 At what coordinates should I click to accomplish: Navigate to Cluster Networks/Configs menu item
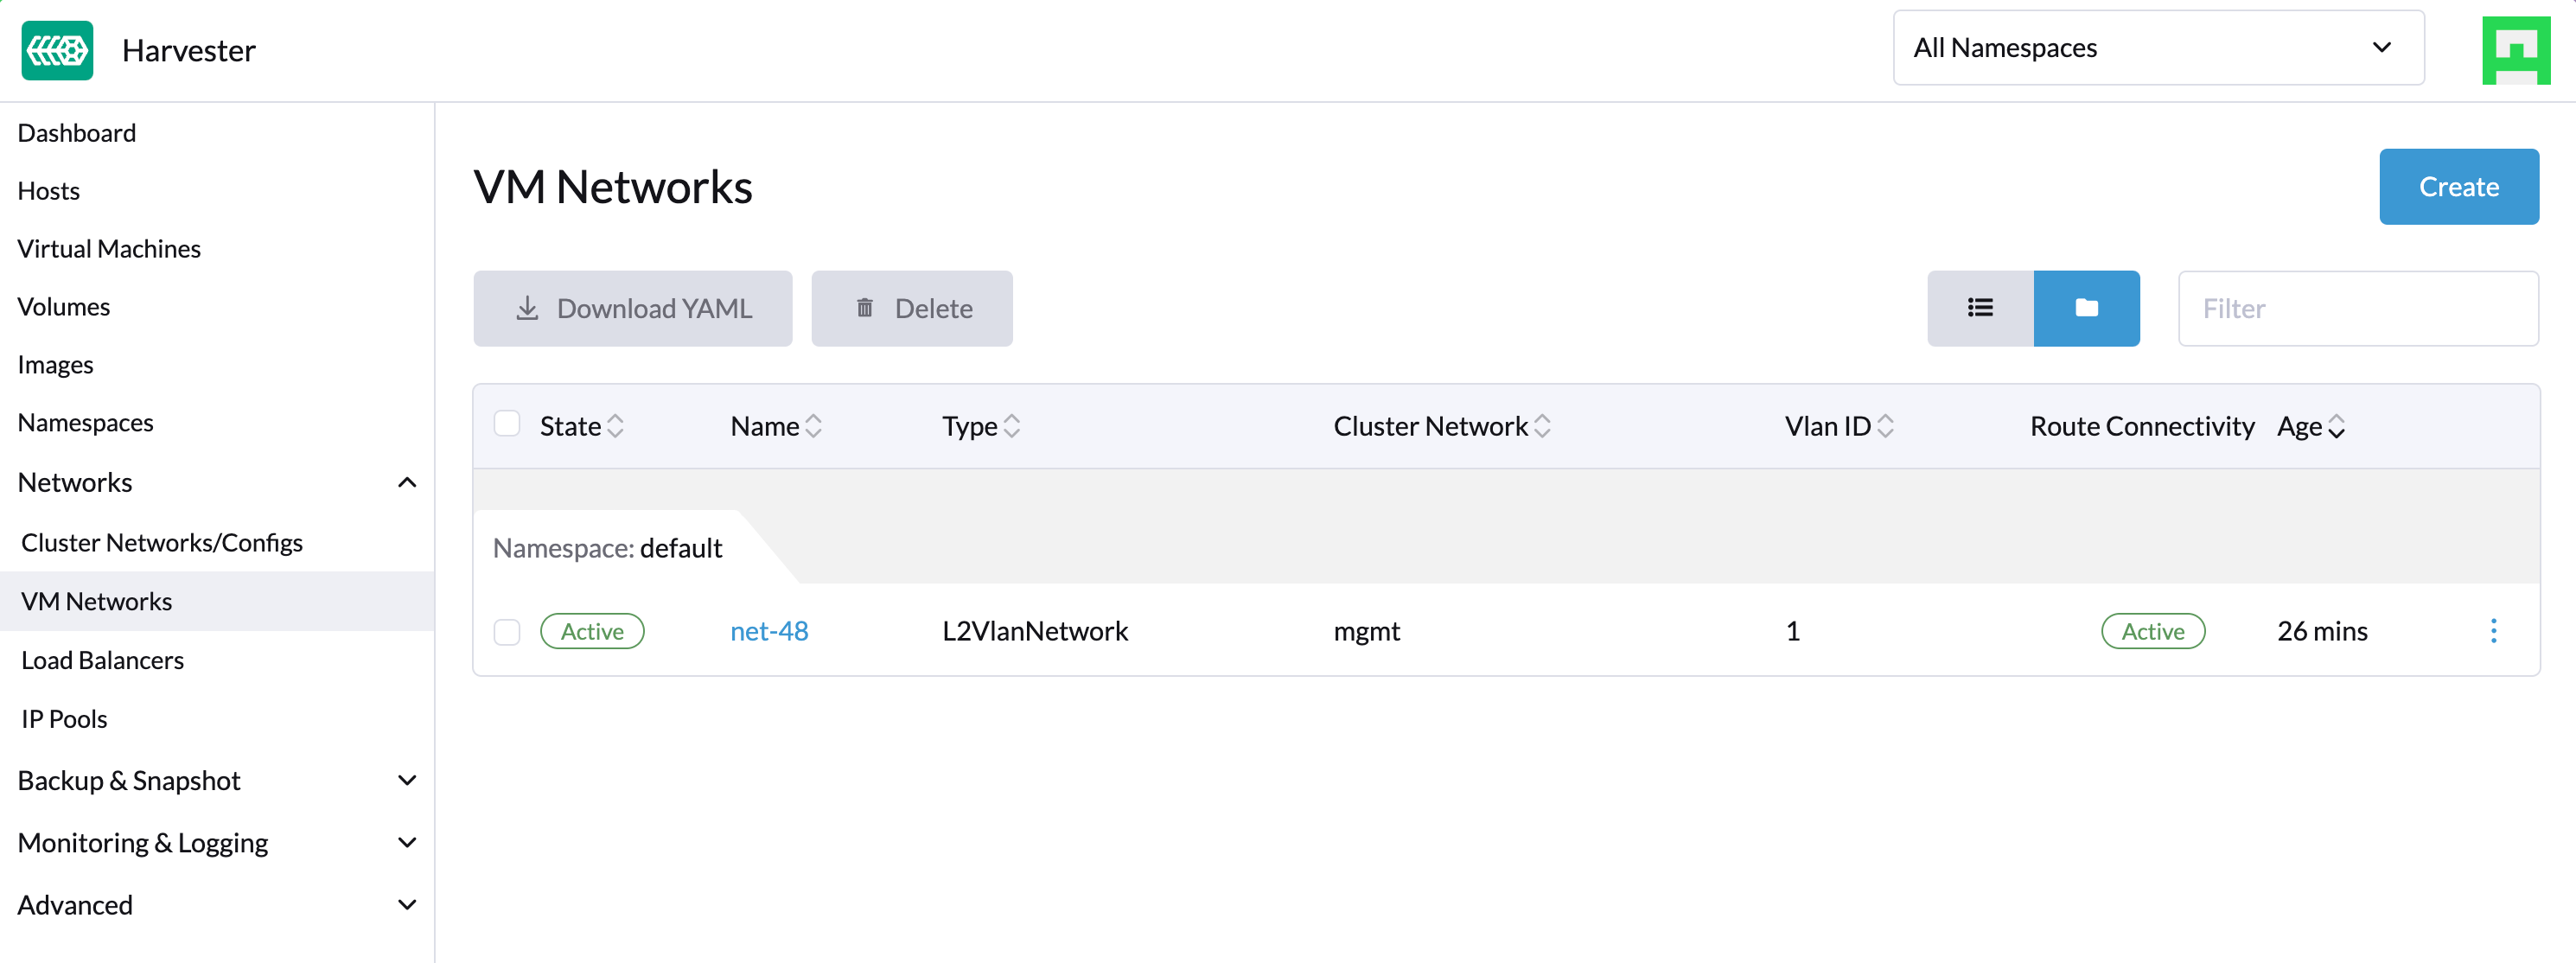point(163,542)
